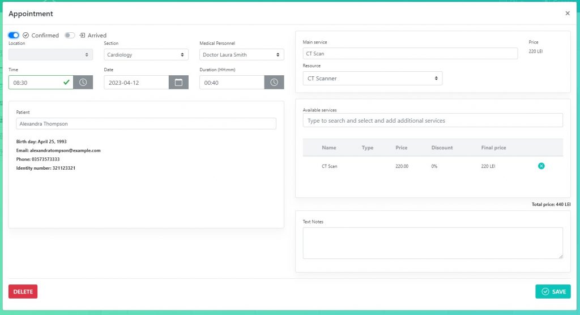Enable the Arrived toggle switch

pyautogui.click(x=70, y=35)
